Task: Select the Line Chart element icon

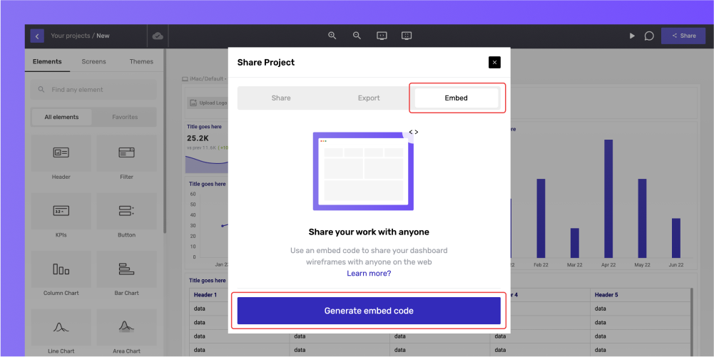Action: (x=61, y=327)
